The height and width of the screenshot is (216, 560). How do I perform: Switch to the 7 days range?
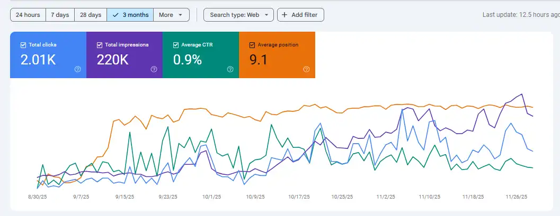tap(60, 15)
